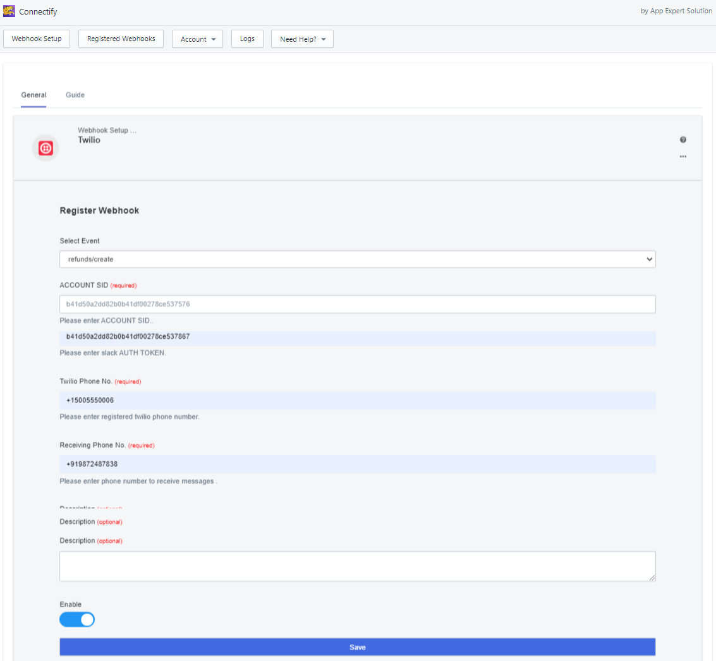The width and height of the screenshot is (716, 661).
Task: Switch to the General tab
Action: point(33,95)
